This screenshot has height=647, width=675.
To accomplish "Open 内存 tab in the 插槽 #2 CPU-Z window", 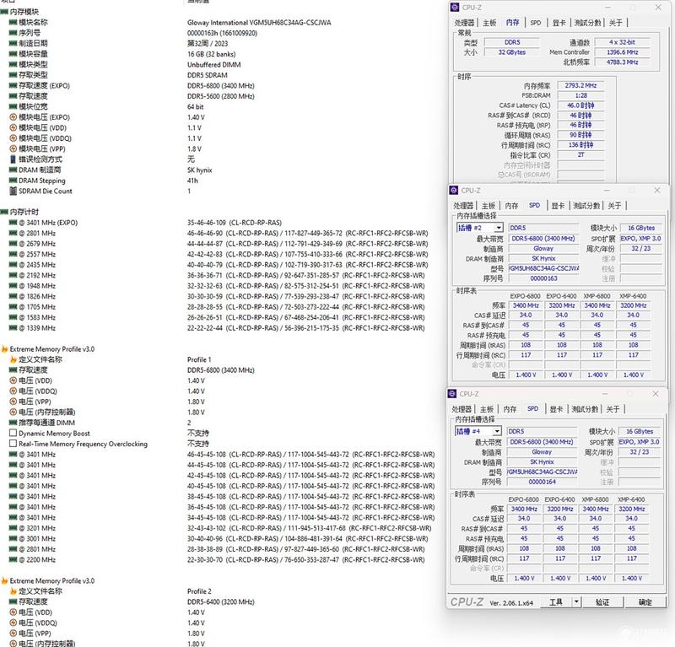I will 511,206.
